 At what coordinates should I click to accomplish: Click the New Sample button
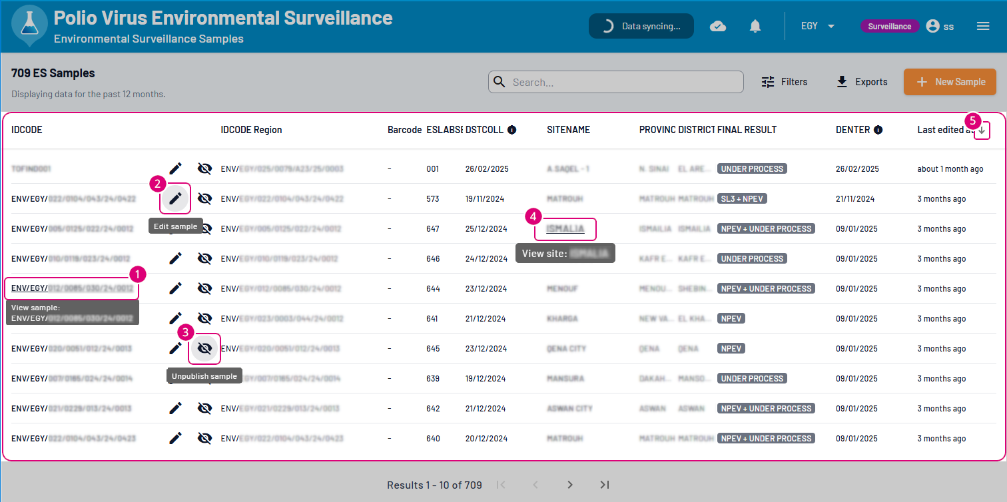[x=950, y=82]
